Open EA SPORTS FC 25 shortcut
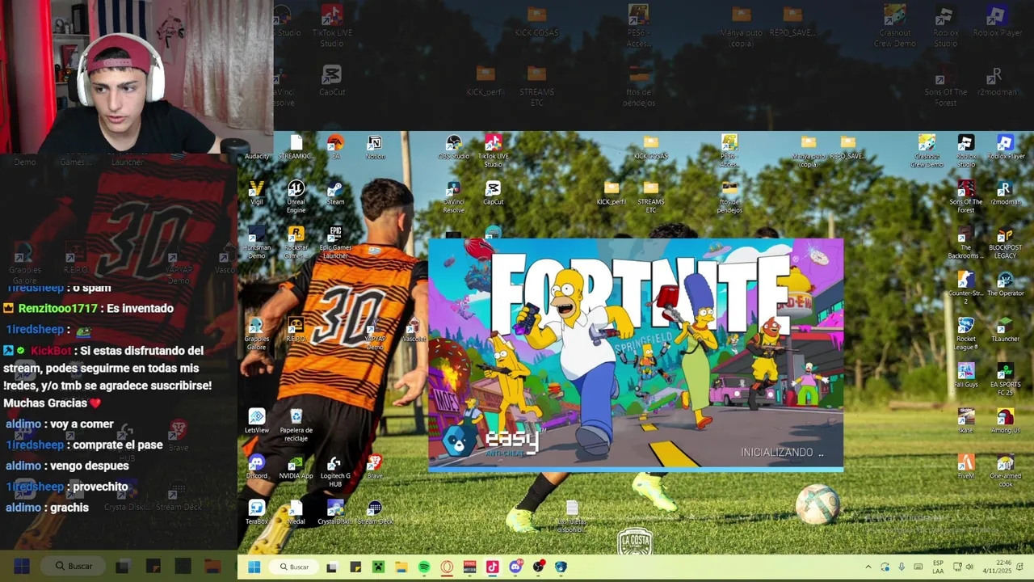Image resolution: width=1034 pixels, height=582 pixels. pos(1006,380)
